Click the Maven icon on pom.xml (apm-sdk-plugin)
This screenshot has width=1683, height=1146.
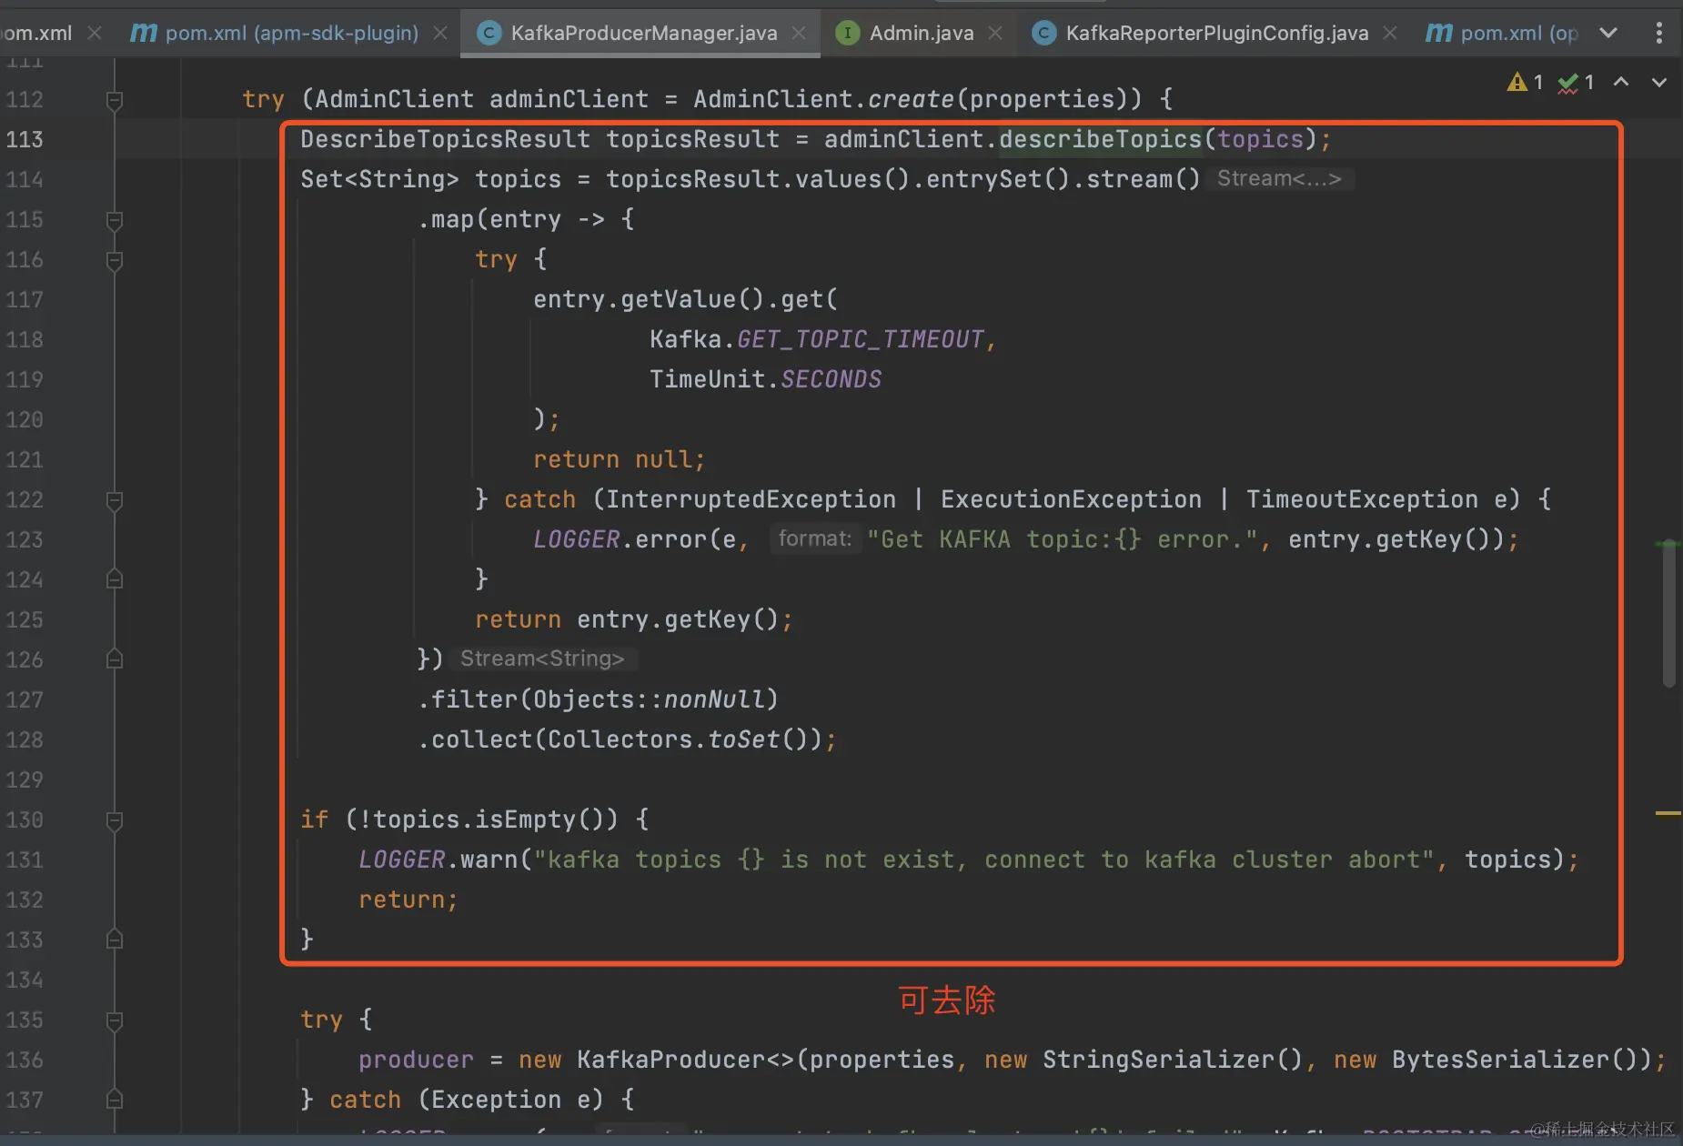[x=143, y=34]
